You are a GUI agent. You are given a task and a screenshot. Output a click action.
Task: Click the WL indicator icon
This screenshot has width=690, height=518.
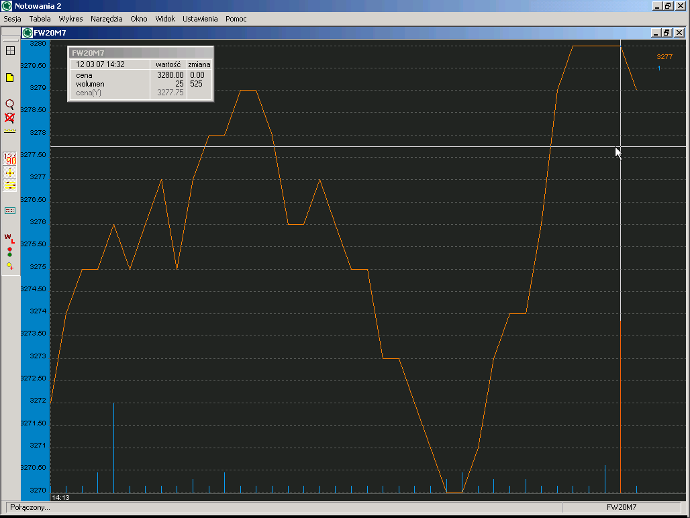[x=10, y=238]
